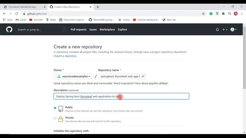Click the Import a repository link

(65, 56)
